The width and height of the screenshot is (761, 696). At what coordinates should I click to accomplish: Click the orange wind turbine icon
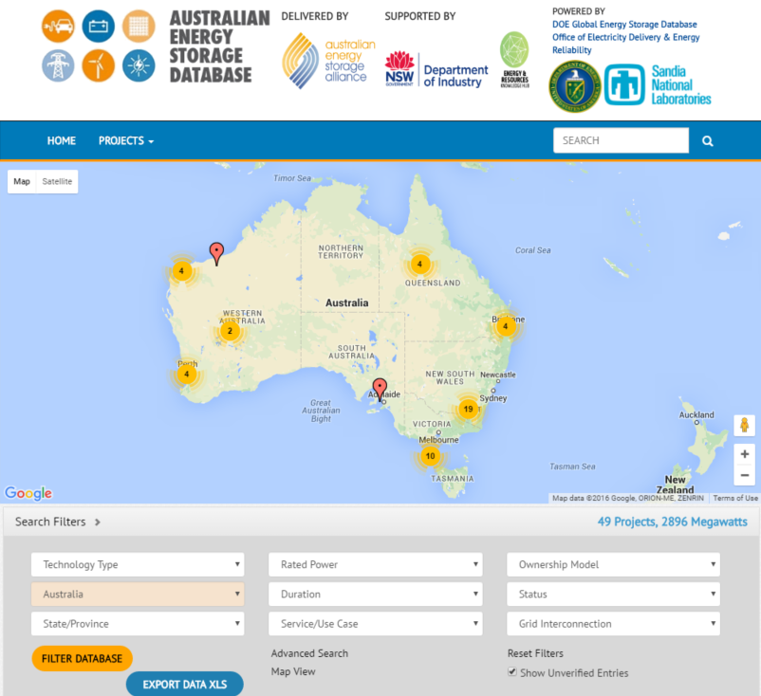click(99, 65)
